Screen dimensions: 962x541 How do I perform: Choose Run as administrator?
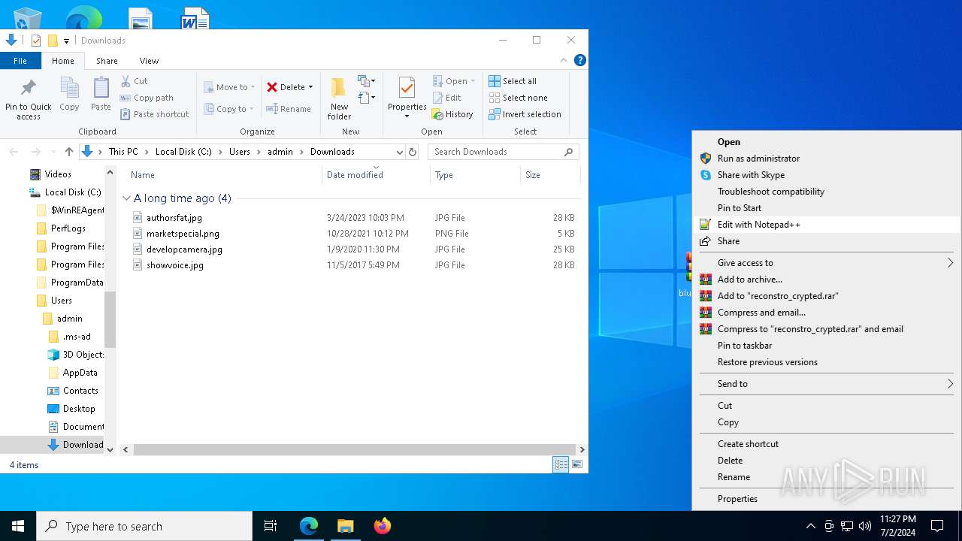[826, 159]
